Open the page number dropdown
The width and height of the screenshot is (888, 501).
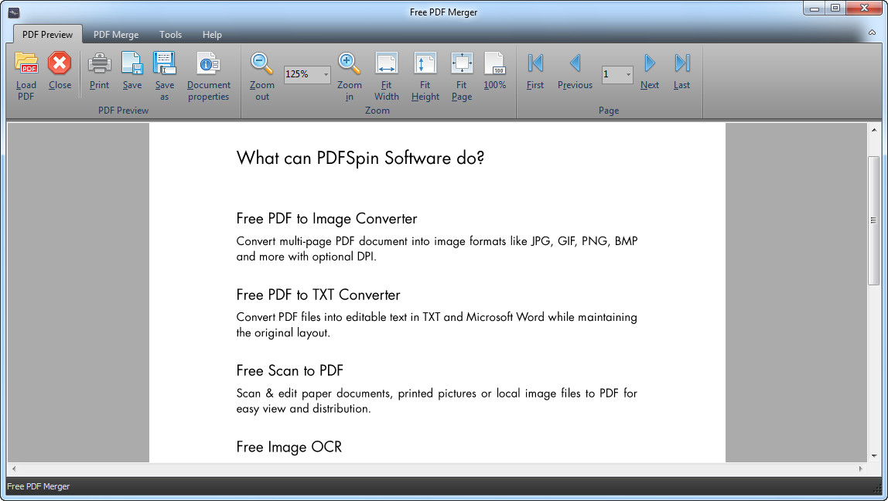628,74
